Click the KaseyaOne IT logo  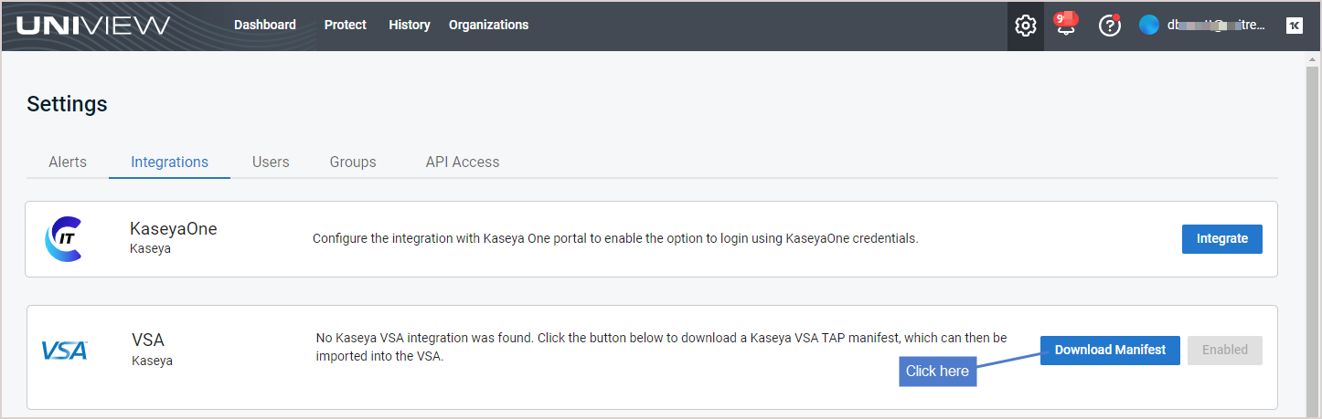coord(64,239)
